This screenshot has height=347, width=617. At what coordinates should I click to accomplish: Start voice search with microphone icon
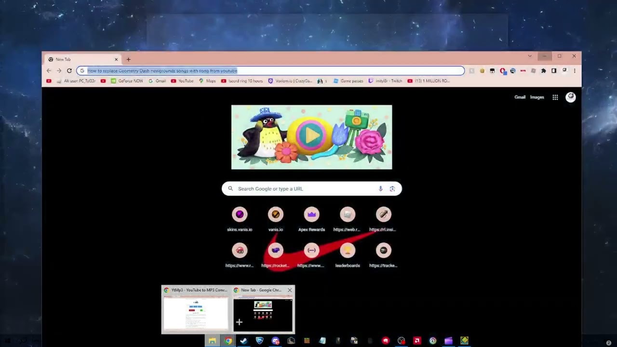coord(380,189)
